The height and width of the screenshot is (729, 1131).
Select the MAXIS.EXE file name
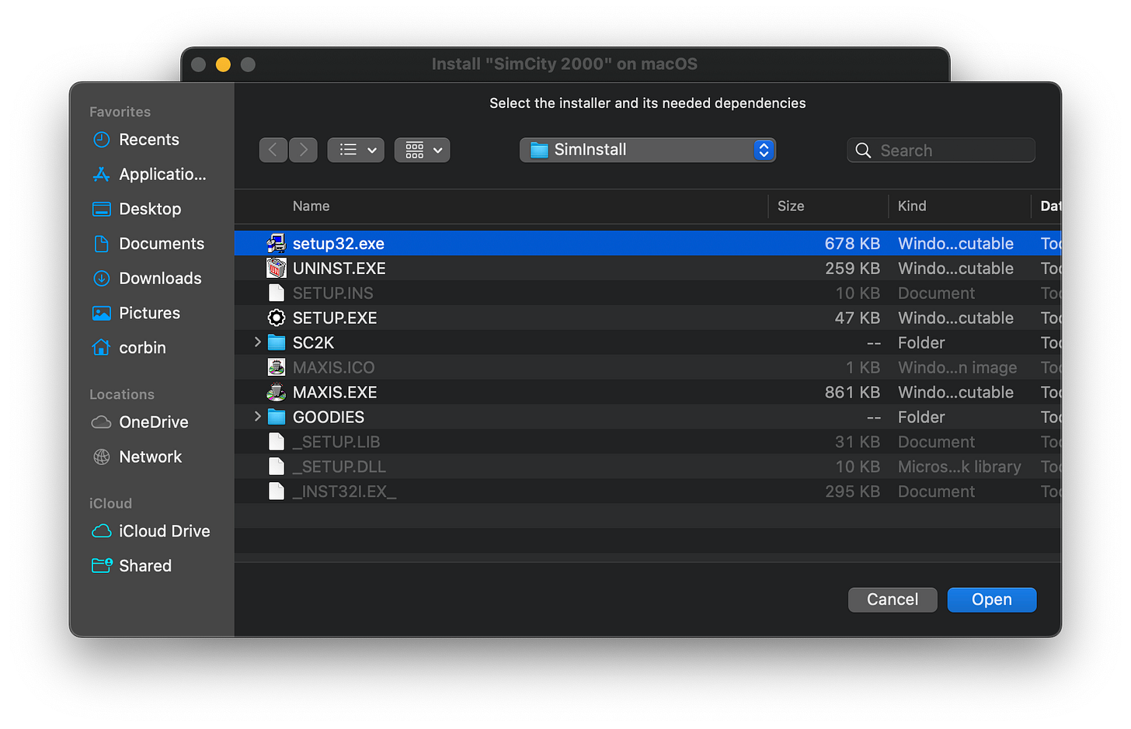(335, 392)
